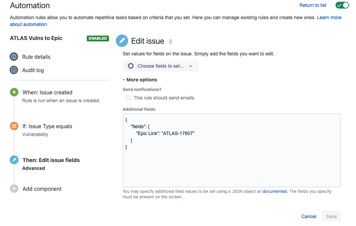Click the Choose fields dropdown chevron
This screenshot has width=356, height=226.
pos(191,66)
